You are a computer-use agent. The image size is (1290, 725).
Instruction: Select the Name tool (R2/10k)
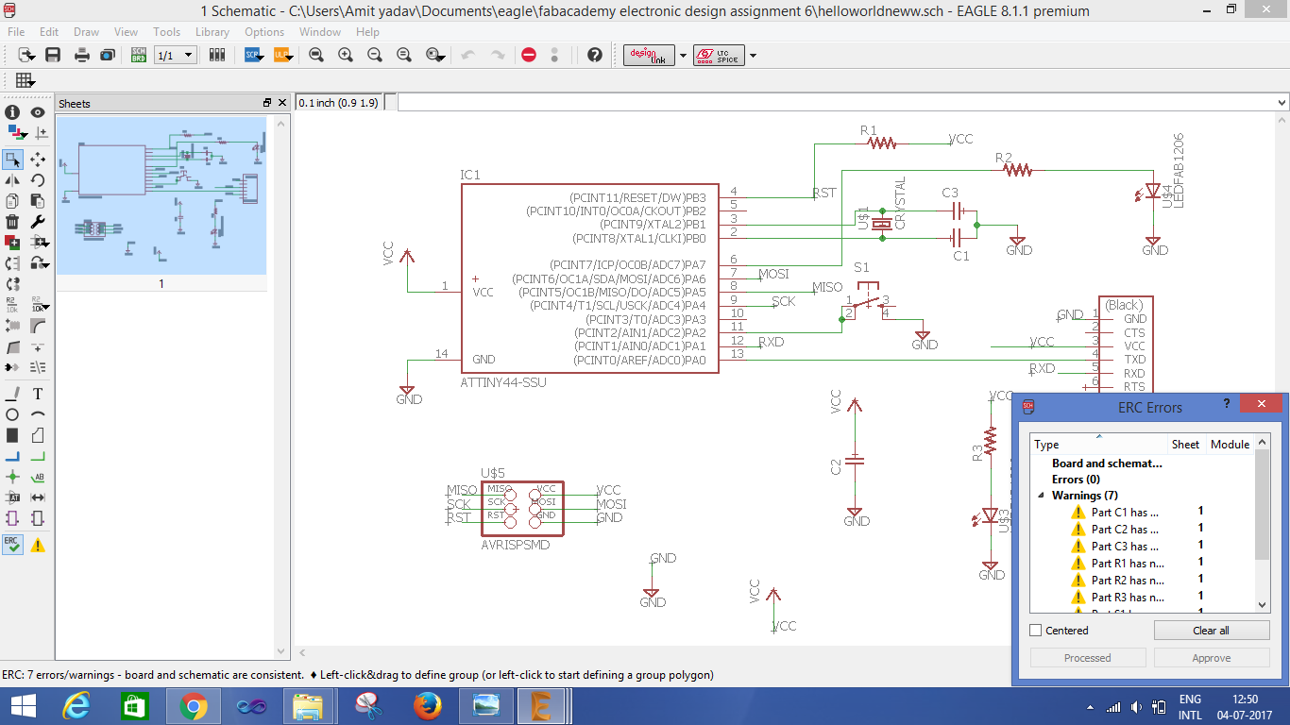[x=12, y=304]
